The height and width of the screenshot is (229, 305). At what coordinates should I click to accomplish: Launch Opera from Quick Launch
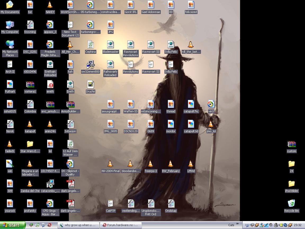point(50,225)
